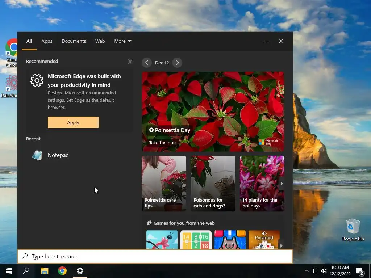This screenshot has width=371, height=278.
Task: Close the search panel
Action: tap(281, 41)
